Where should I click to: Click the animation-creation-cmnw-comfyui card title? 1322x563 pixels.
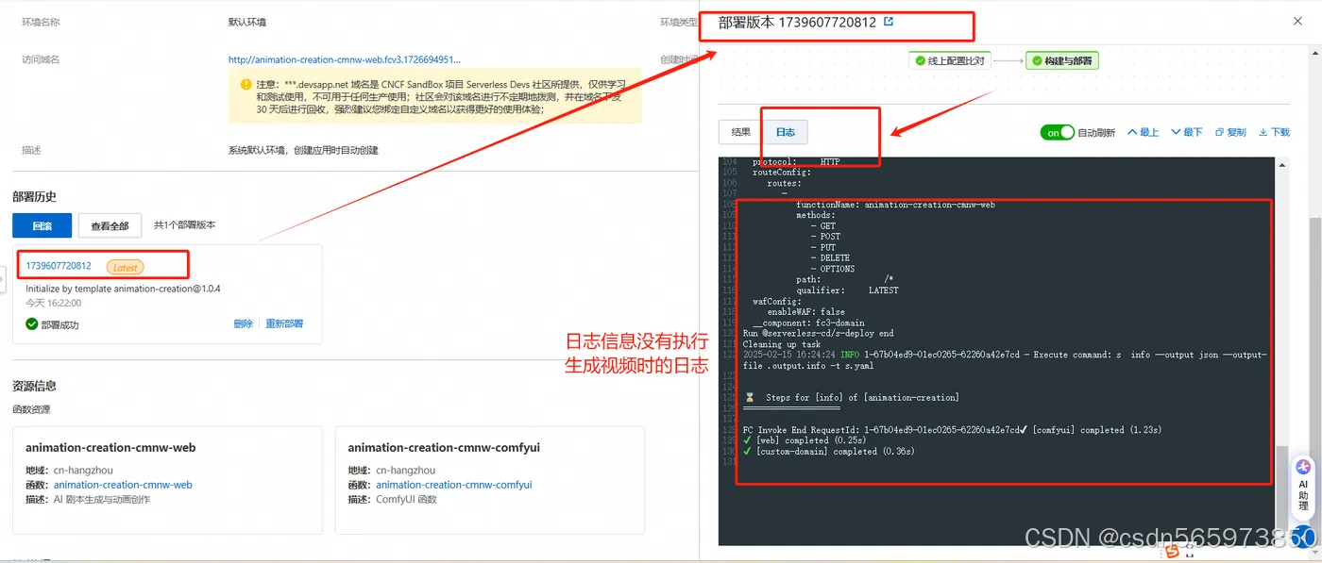pos(442,448)
